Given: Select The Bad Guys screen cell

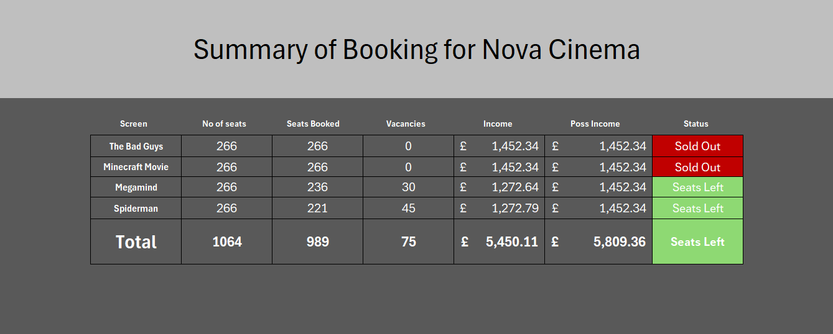Looking at the screenshot, I should point(136,147).
